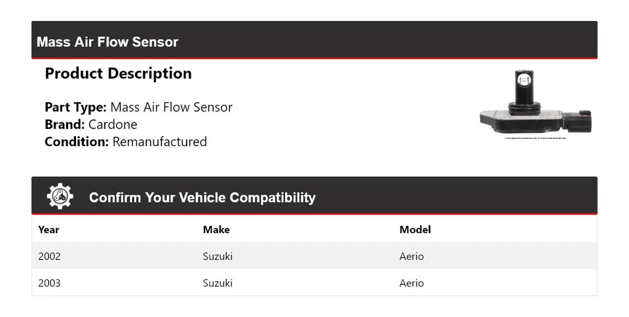Click the 'Remanufactured' condition value
629x317 pixels.
tap(159, 141)
